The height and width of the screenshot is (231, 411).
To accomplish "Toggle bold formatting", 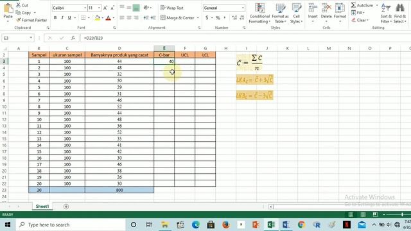I will pyautogui.click(x=55, y=18).
